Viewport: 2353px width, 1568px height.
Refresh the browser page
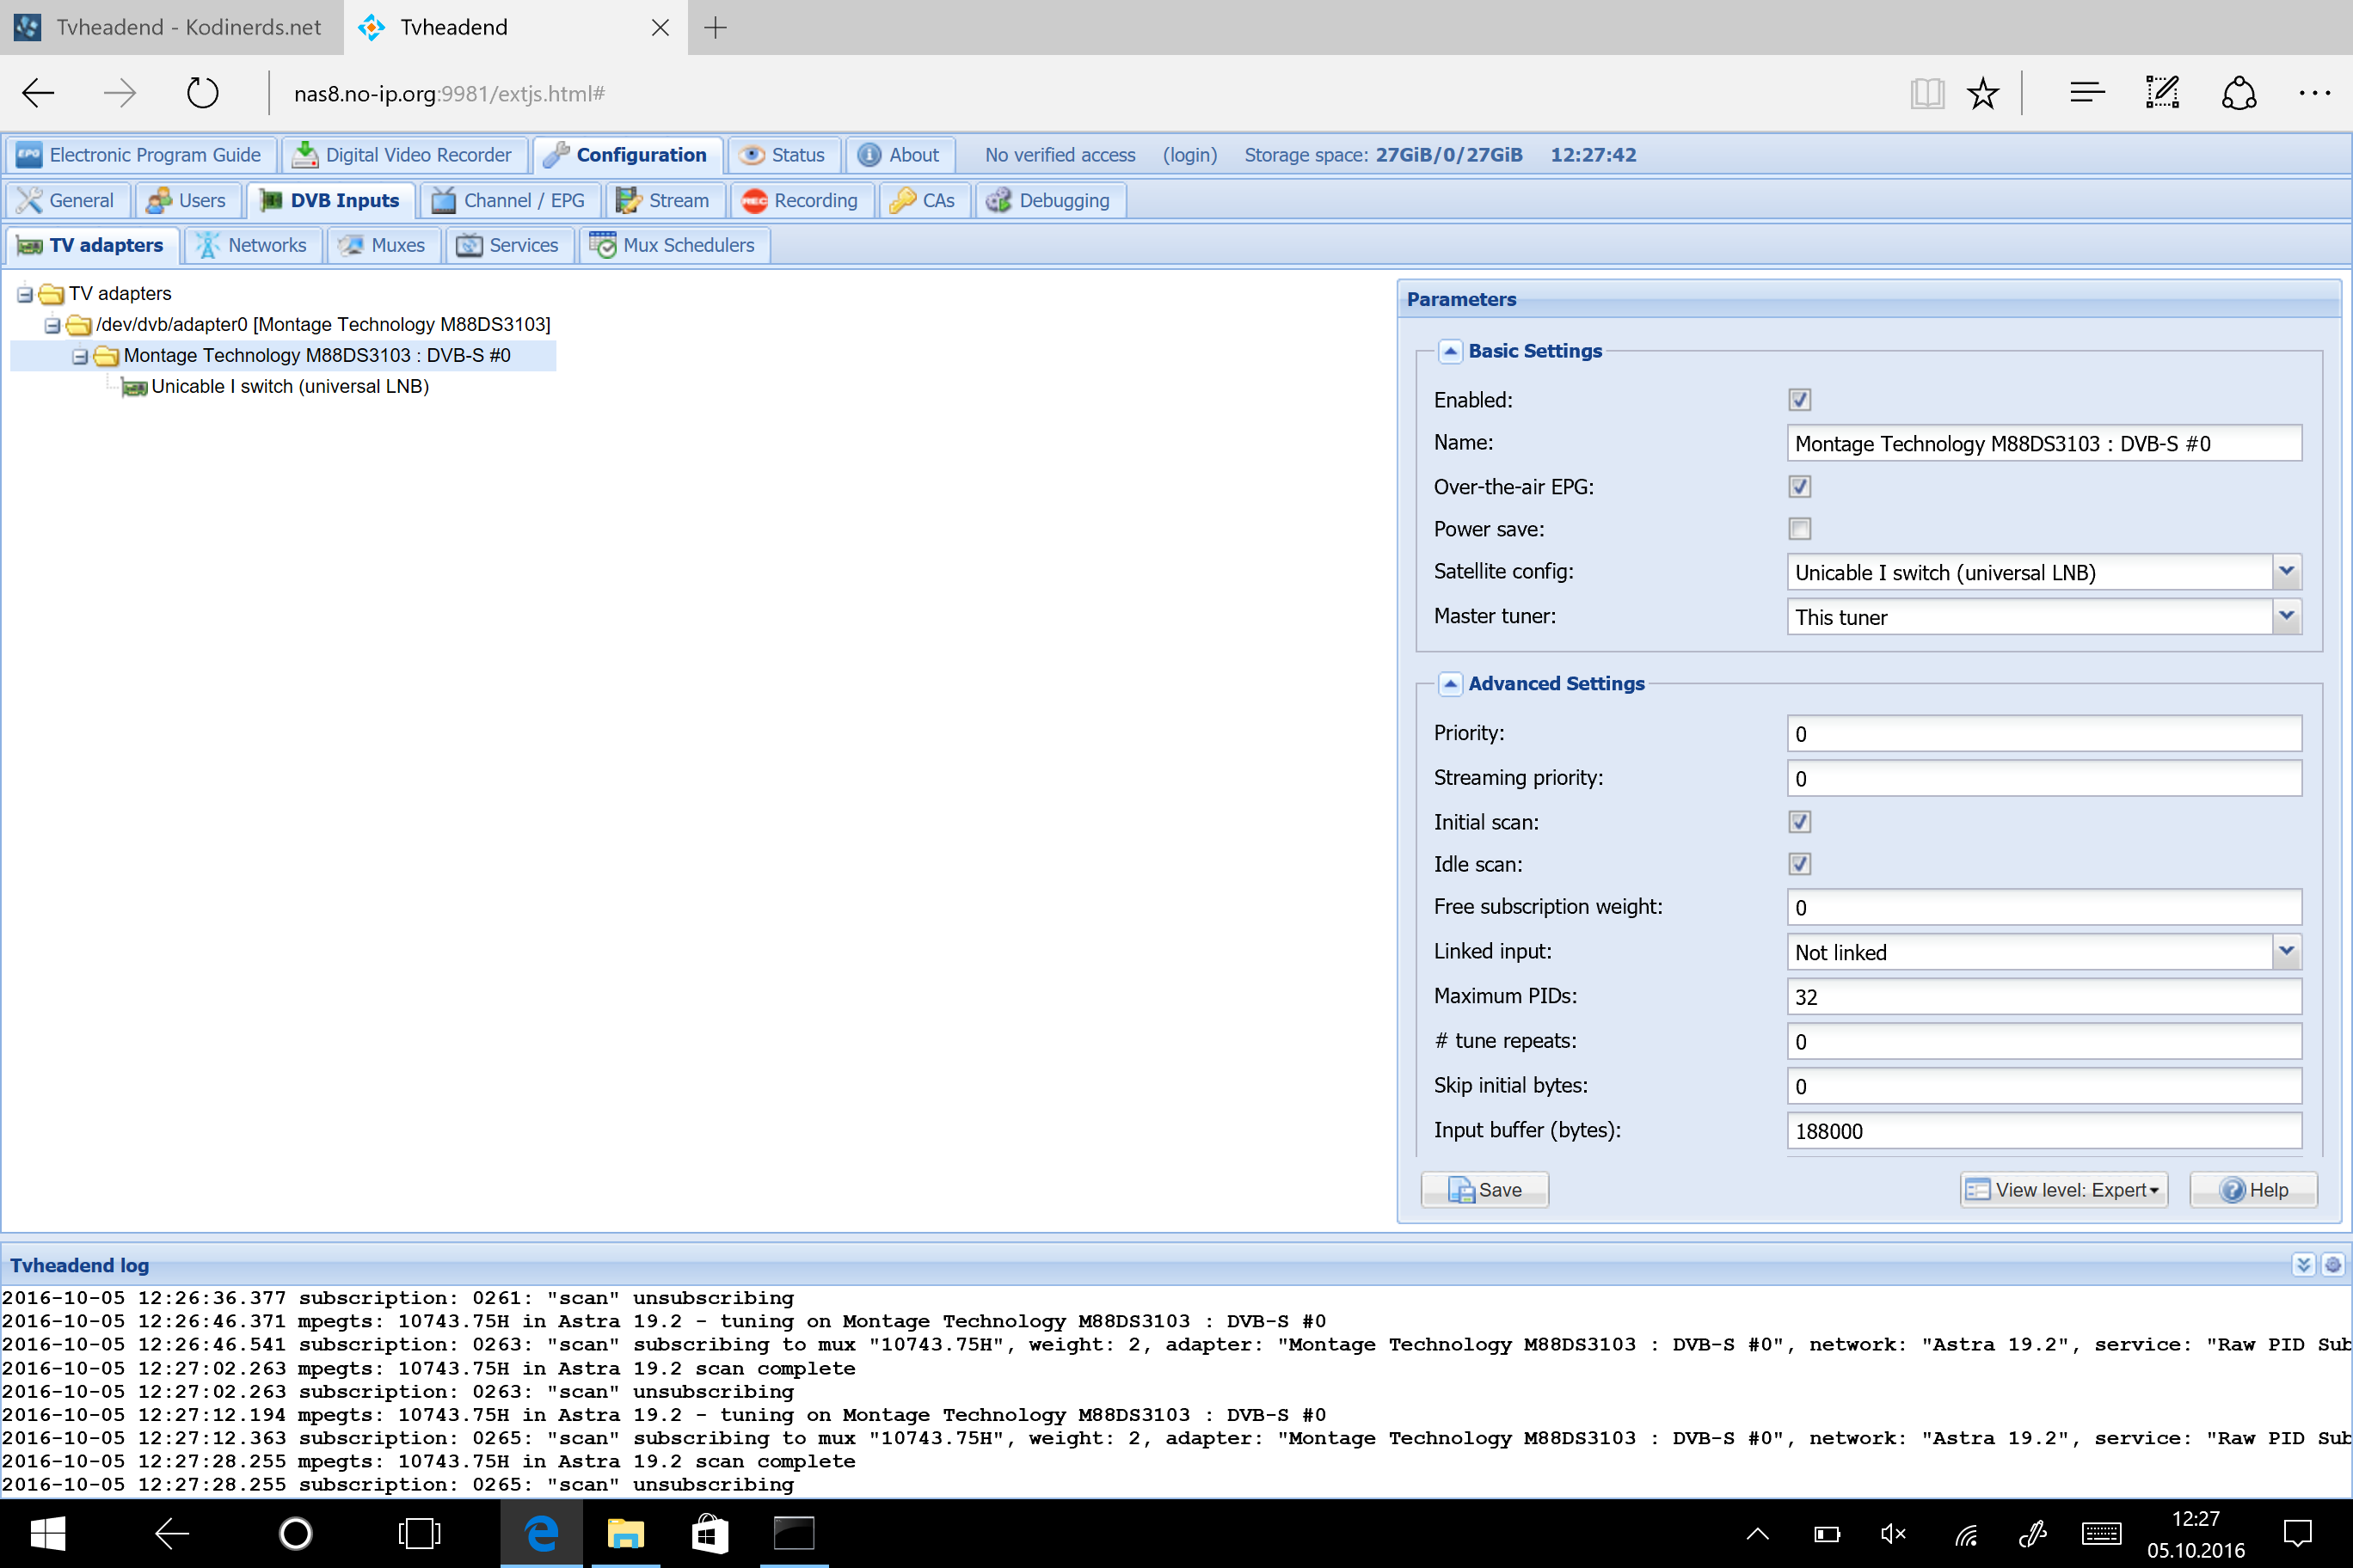coord(202,94)
